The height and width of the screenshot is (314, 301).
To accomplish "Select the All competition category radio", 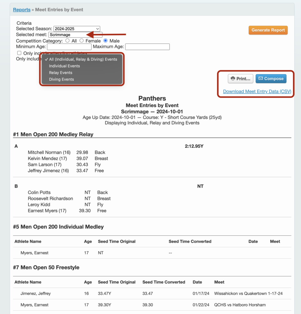I will (67, 41).
